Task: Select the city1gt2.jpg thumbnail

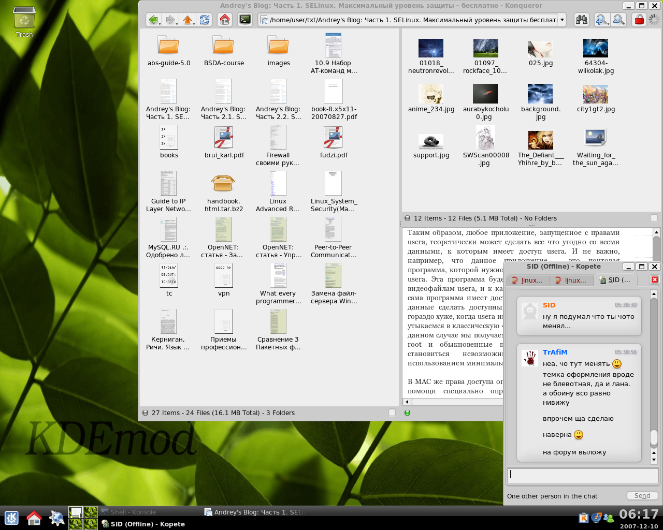Action: [596, 94]
